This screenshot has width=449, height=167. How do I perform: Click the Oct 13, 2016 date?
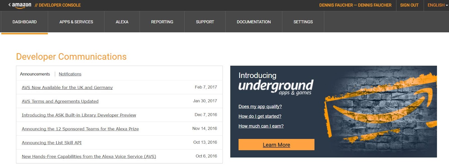pyautogui.click(x=205, y=142)
